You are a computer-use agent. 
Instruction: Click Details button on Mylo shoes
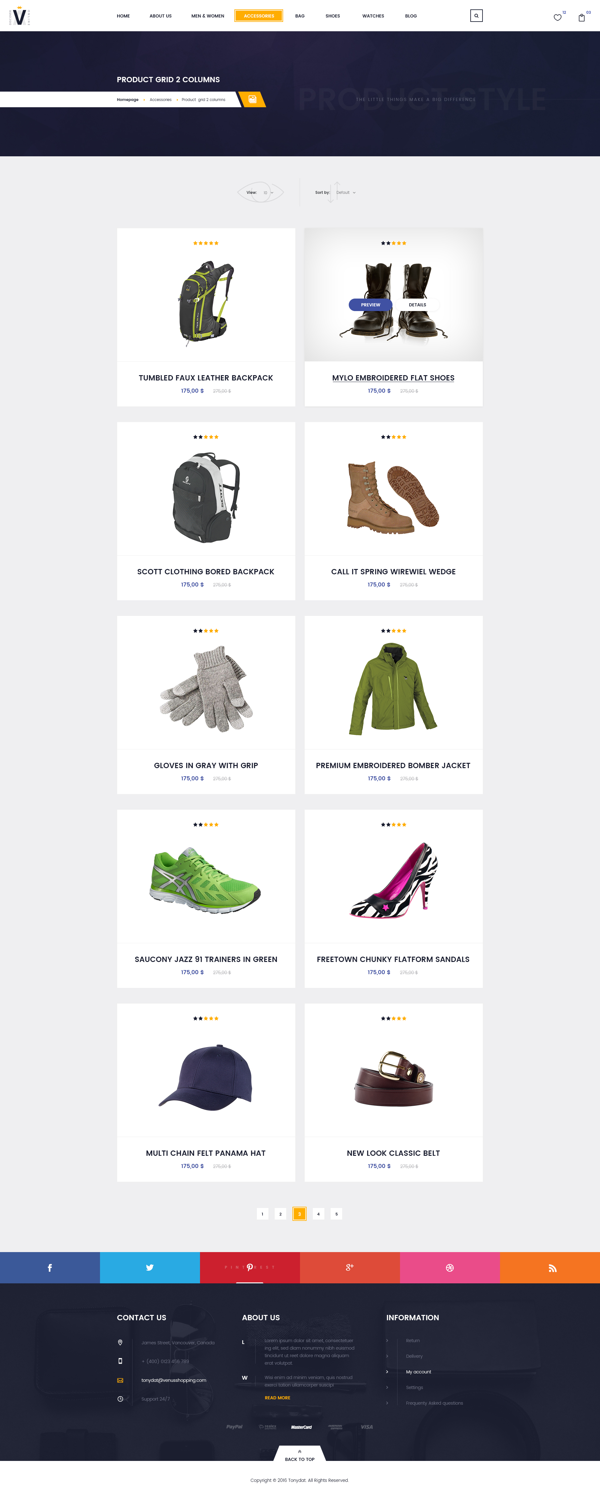[x=417, y=305]
